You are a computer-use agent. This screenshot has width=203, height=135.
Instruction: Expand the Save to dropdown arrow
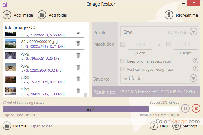193,78
